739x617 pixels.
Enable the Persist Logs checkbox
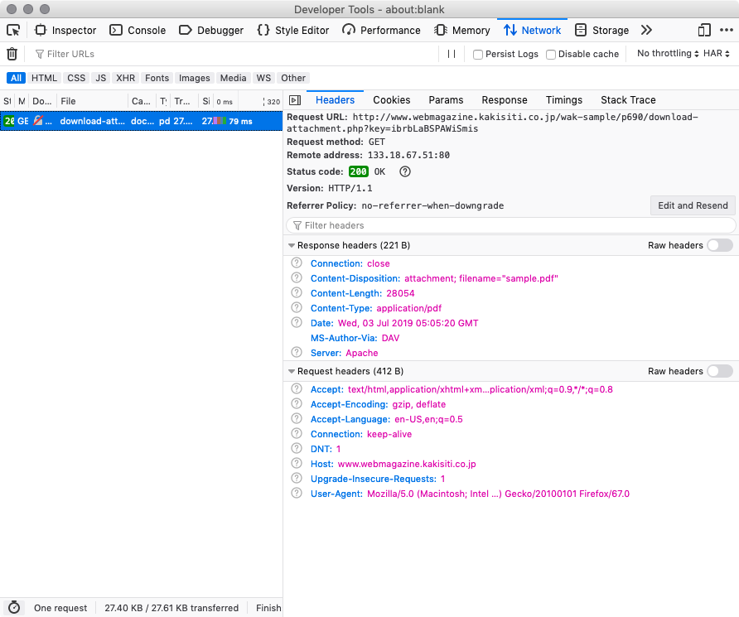click(x=478, y=55)
